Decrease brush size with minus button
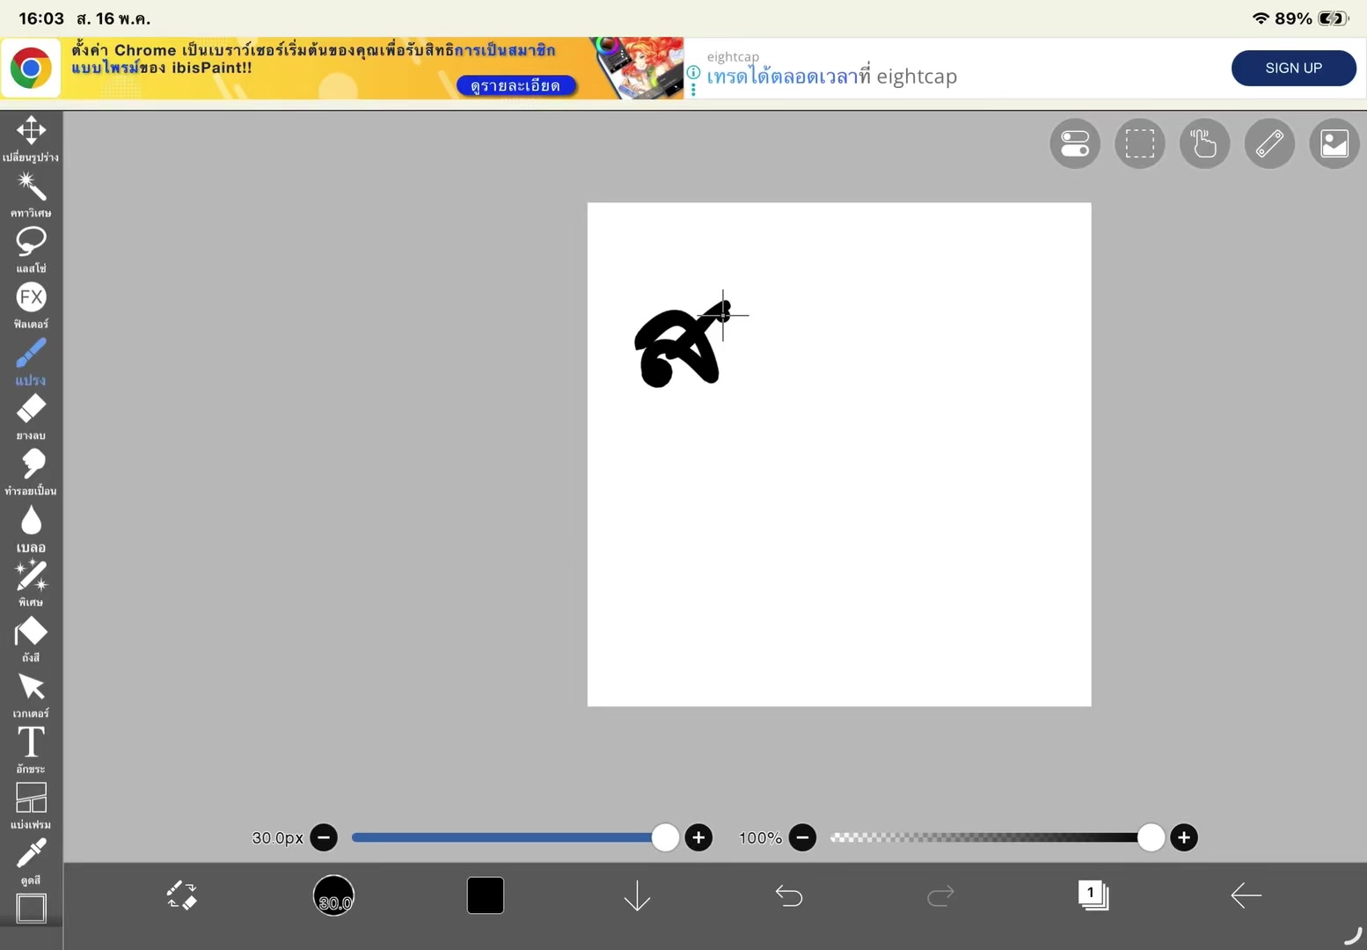This screenshot has width=1367, height=950. [x=324, y=837]
